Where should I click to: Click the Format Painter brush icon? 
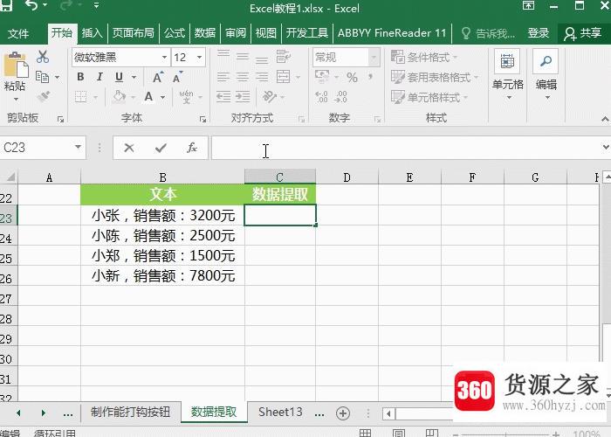tap(44, 96)
